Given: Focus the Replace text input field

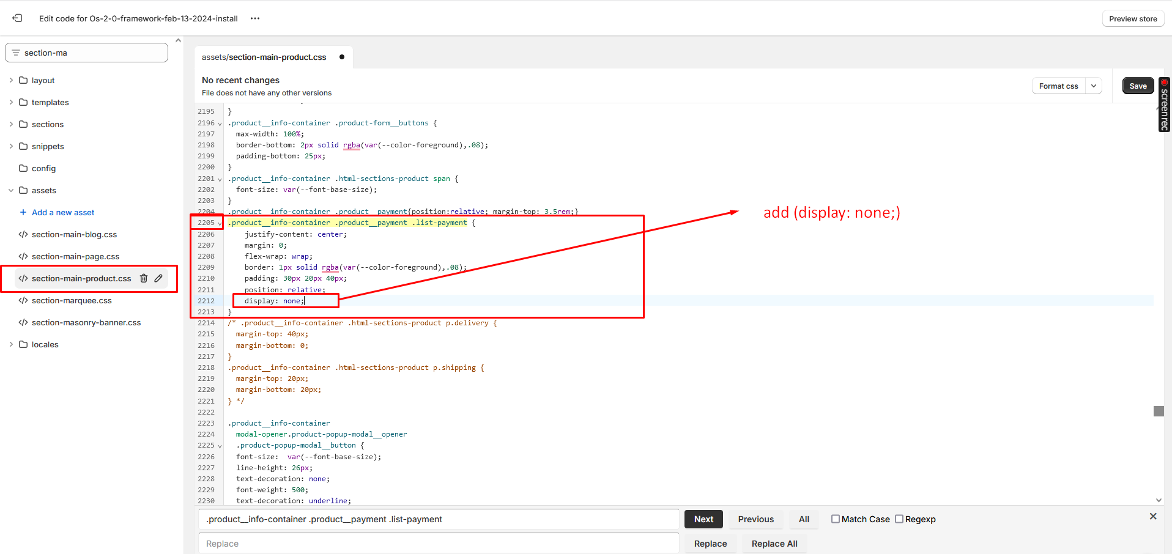Looking at the screenshot, I should (x=439, y=544).
